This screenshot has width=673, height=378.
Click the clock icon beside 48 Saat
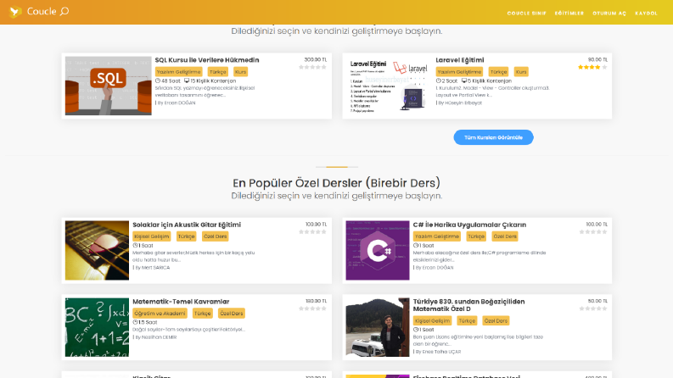(158, 81)
